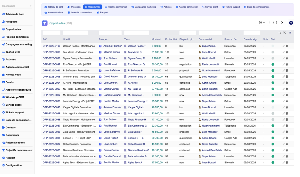Open Campagnes marketing tab in top navigation
The height and width of the screenshot is (177, 300).
coord(143,7)
